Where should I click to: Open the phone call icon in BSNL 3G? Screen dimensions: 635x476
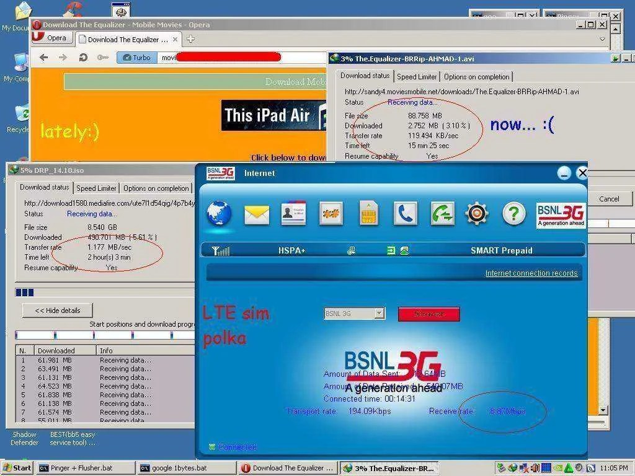click(405, 213)
